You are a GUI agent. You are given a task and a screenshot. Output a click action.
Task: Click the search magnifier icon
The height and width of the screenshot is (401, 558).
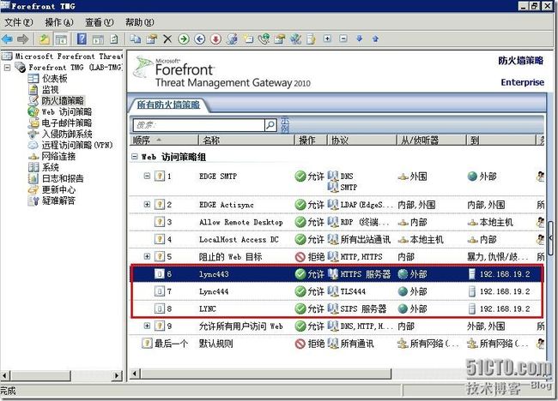(270, 125)
